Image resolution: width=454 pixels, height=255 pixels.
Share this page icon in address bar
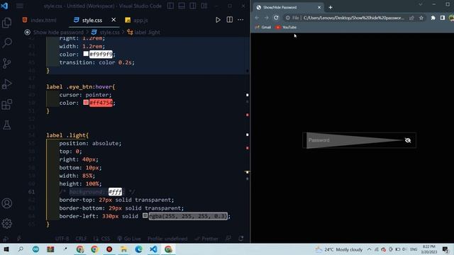[411, 18]
